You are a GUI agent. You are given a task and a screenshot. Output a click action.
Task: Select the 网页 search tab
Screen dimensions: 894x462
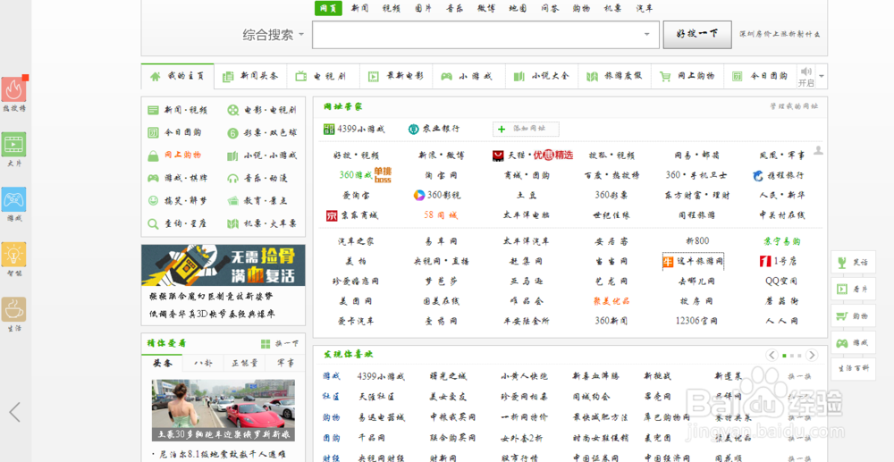pyautogui.click(x=328, y=8)
